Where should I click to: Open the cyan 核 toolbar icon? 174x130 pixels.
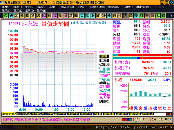click(109, 16)
